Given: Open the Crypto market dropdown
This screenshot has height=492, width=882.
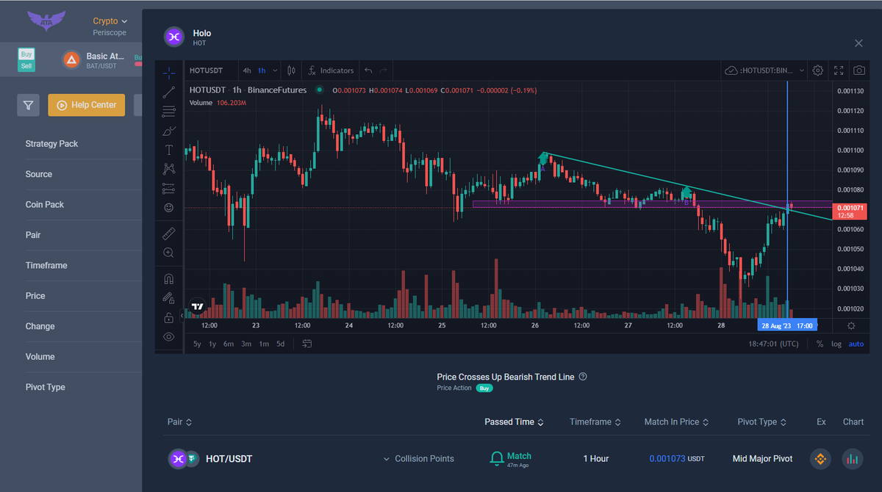Looking at the screenshot, I should pos(110,21).
